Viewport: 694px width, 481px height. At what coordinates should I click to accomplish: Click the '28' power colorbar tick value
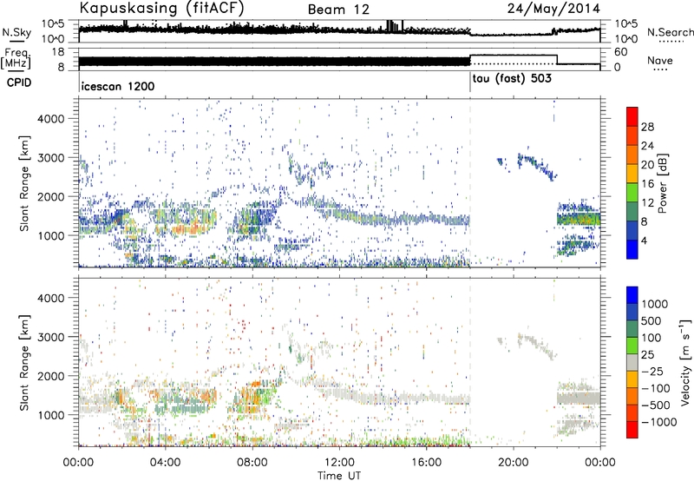click(647, 127)
